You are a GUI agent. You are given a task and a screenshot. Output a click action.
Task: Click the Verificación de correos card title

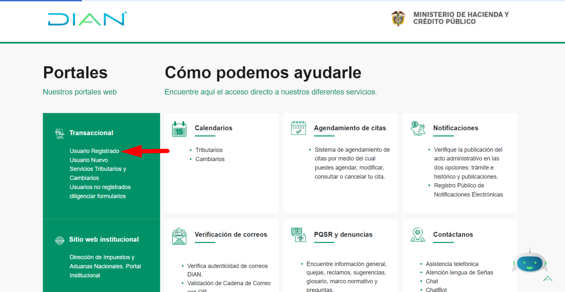click(x=231, y=235)
